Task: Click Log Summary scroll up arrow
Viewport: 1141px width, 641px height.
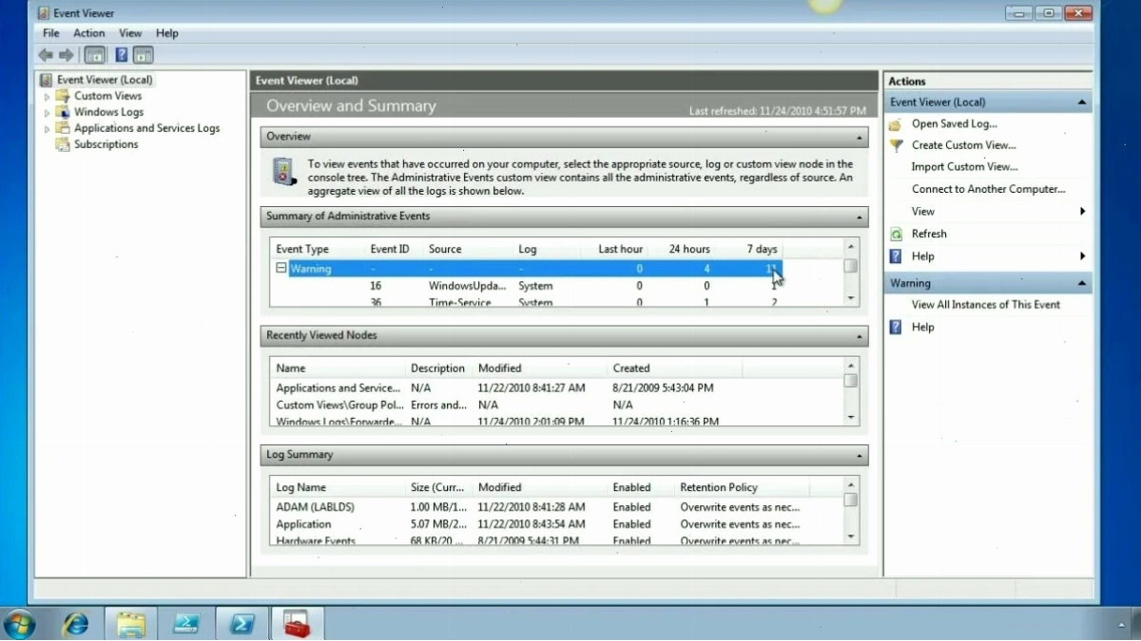Action: (851, 484)
